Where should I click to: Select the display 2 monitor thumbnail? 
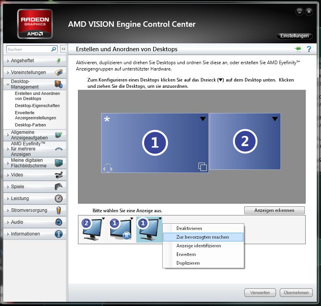pyautogui.click(x=92, y=230)
